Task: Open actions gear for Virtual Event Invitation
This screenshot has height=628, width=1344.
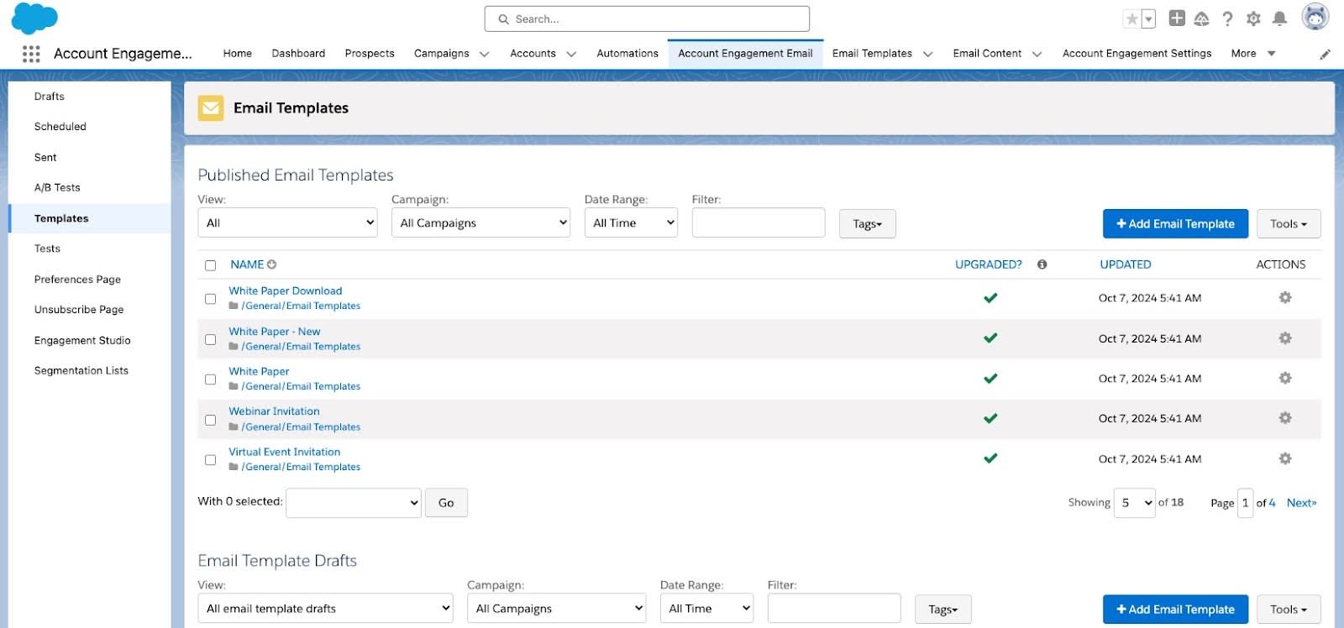Action: click(1285, 458)
